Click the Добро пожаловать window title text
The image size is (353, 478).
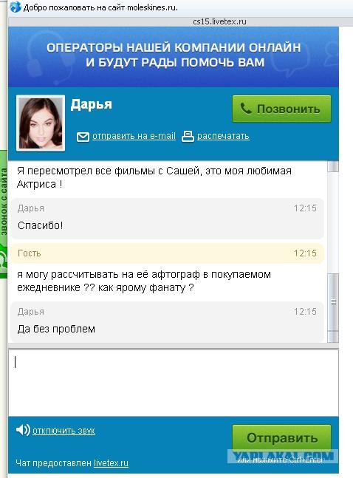[x=100, y=7]
